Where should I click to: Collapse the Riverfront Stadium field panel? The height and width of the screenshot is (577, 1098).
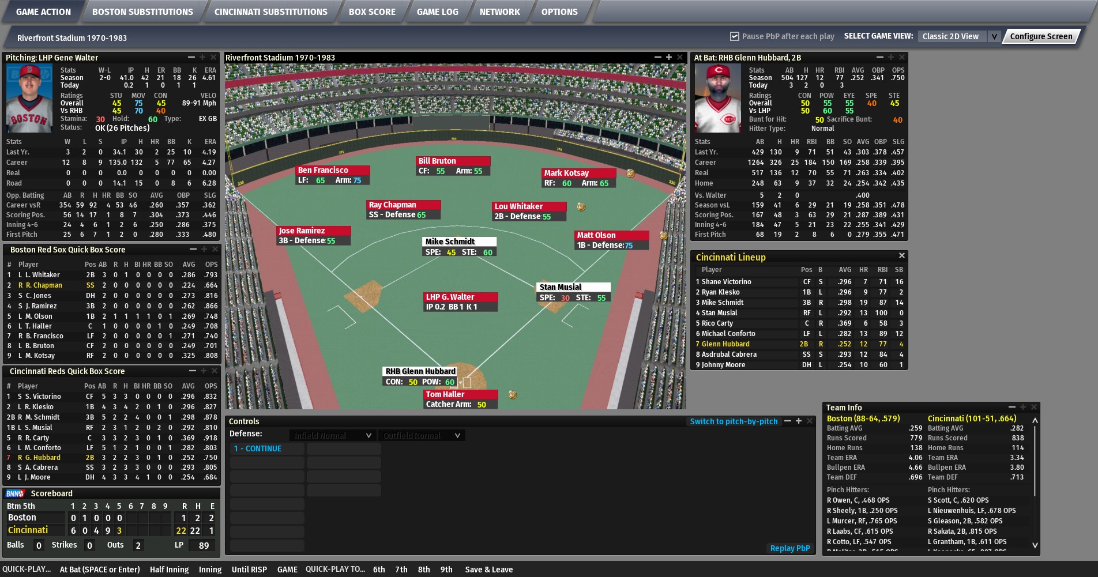coord(658,58)
